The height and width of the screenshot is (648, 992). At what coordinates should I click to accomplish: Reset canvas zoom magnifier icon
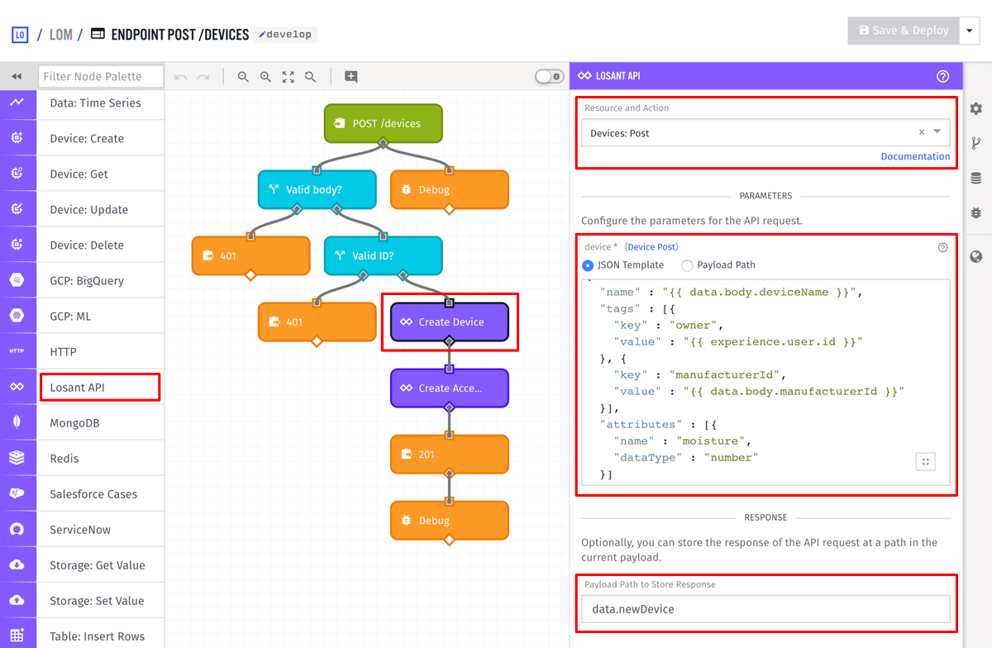click(x=310, y=77)
